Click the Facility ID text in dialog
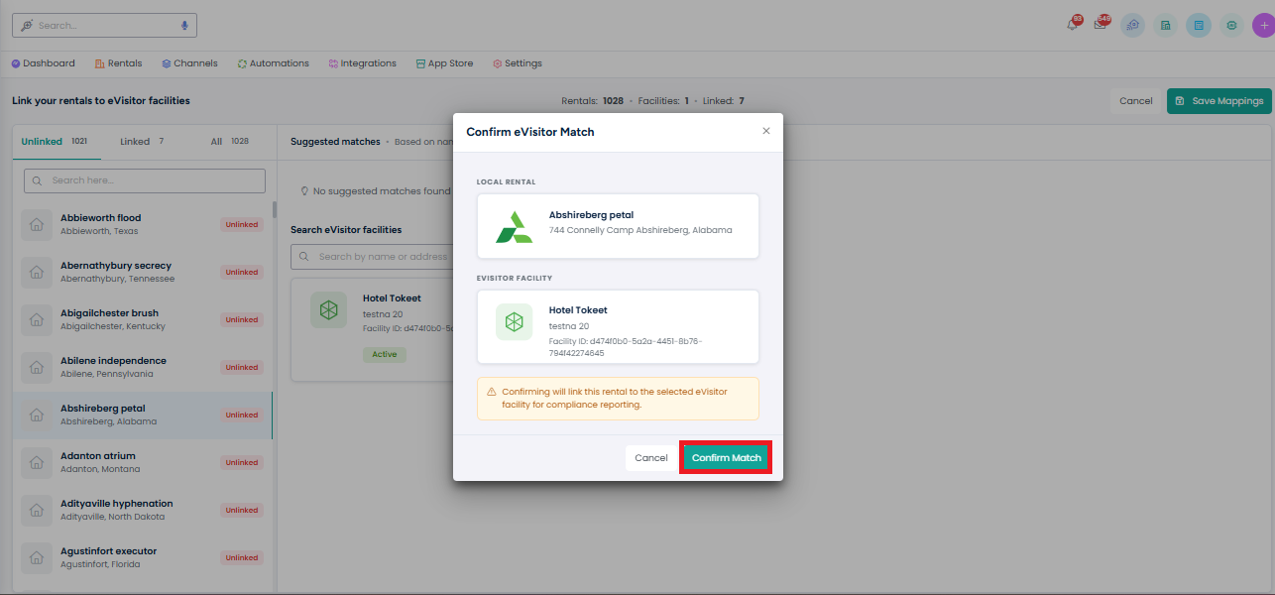Screen dimensions: 1275x595 pos(625,347)
